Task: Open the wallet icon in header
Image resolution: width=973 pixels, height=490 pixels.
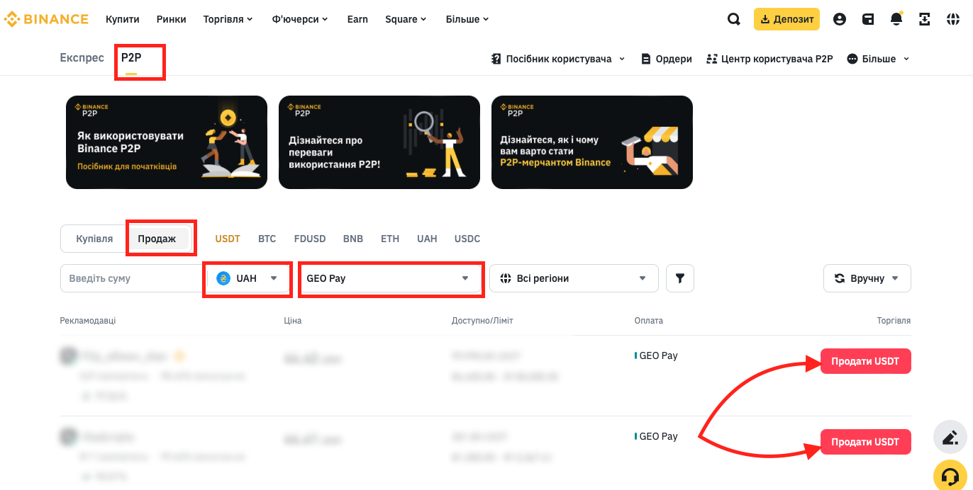Action: [x=868, y=19]
